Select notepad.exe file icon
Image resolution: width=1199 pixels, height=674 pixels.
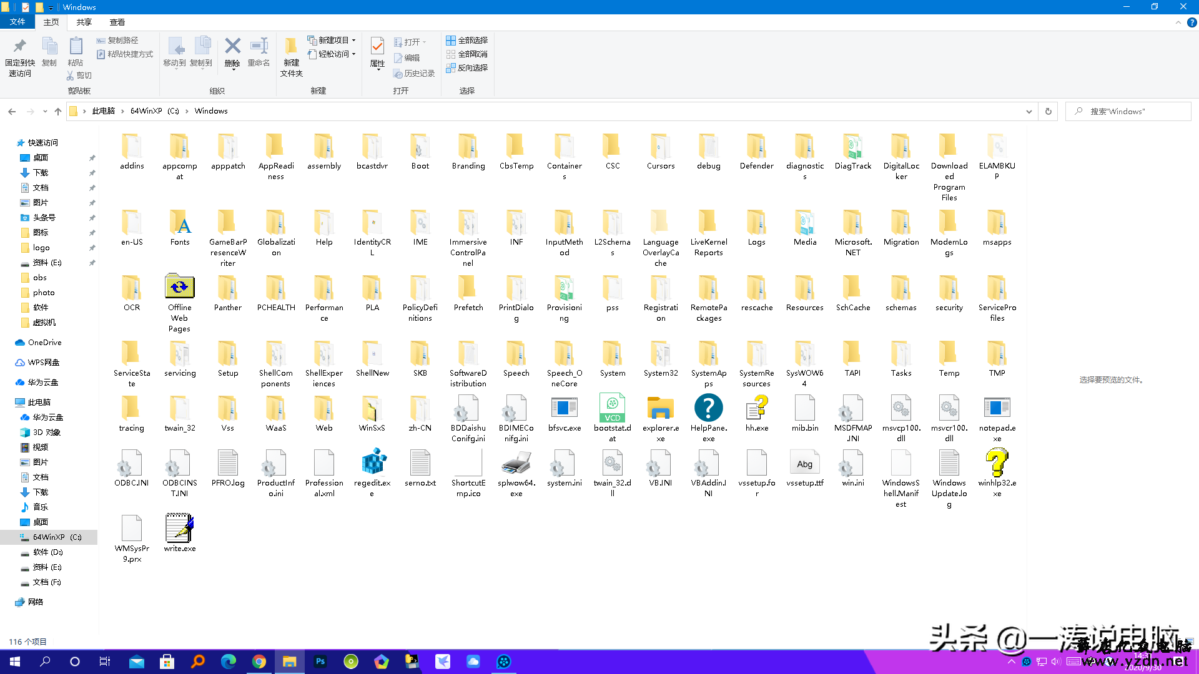click(x=997, y=408)
